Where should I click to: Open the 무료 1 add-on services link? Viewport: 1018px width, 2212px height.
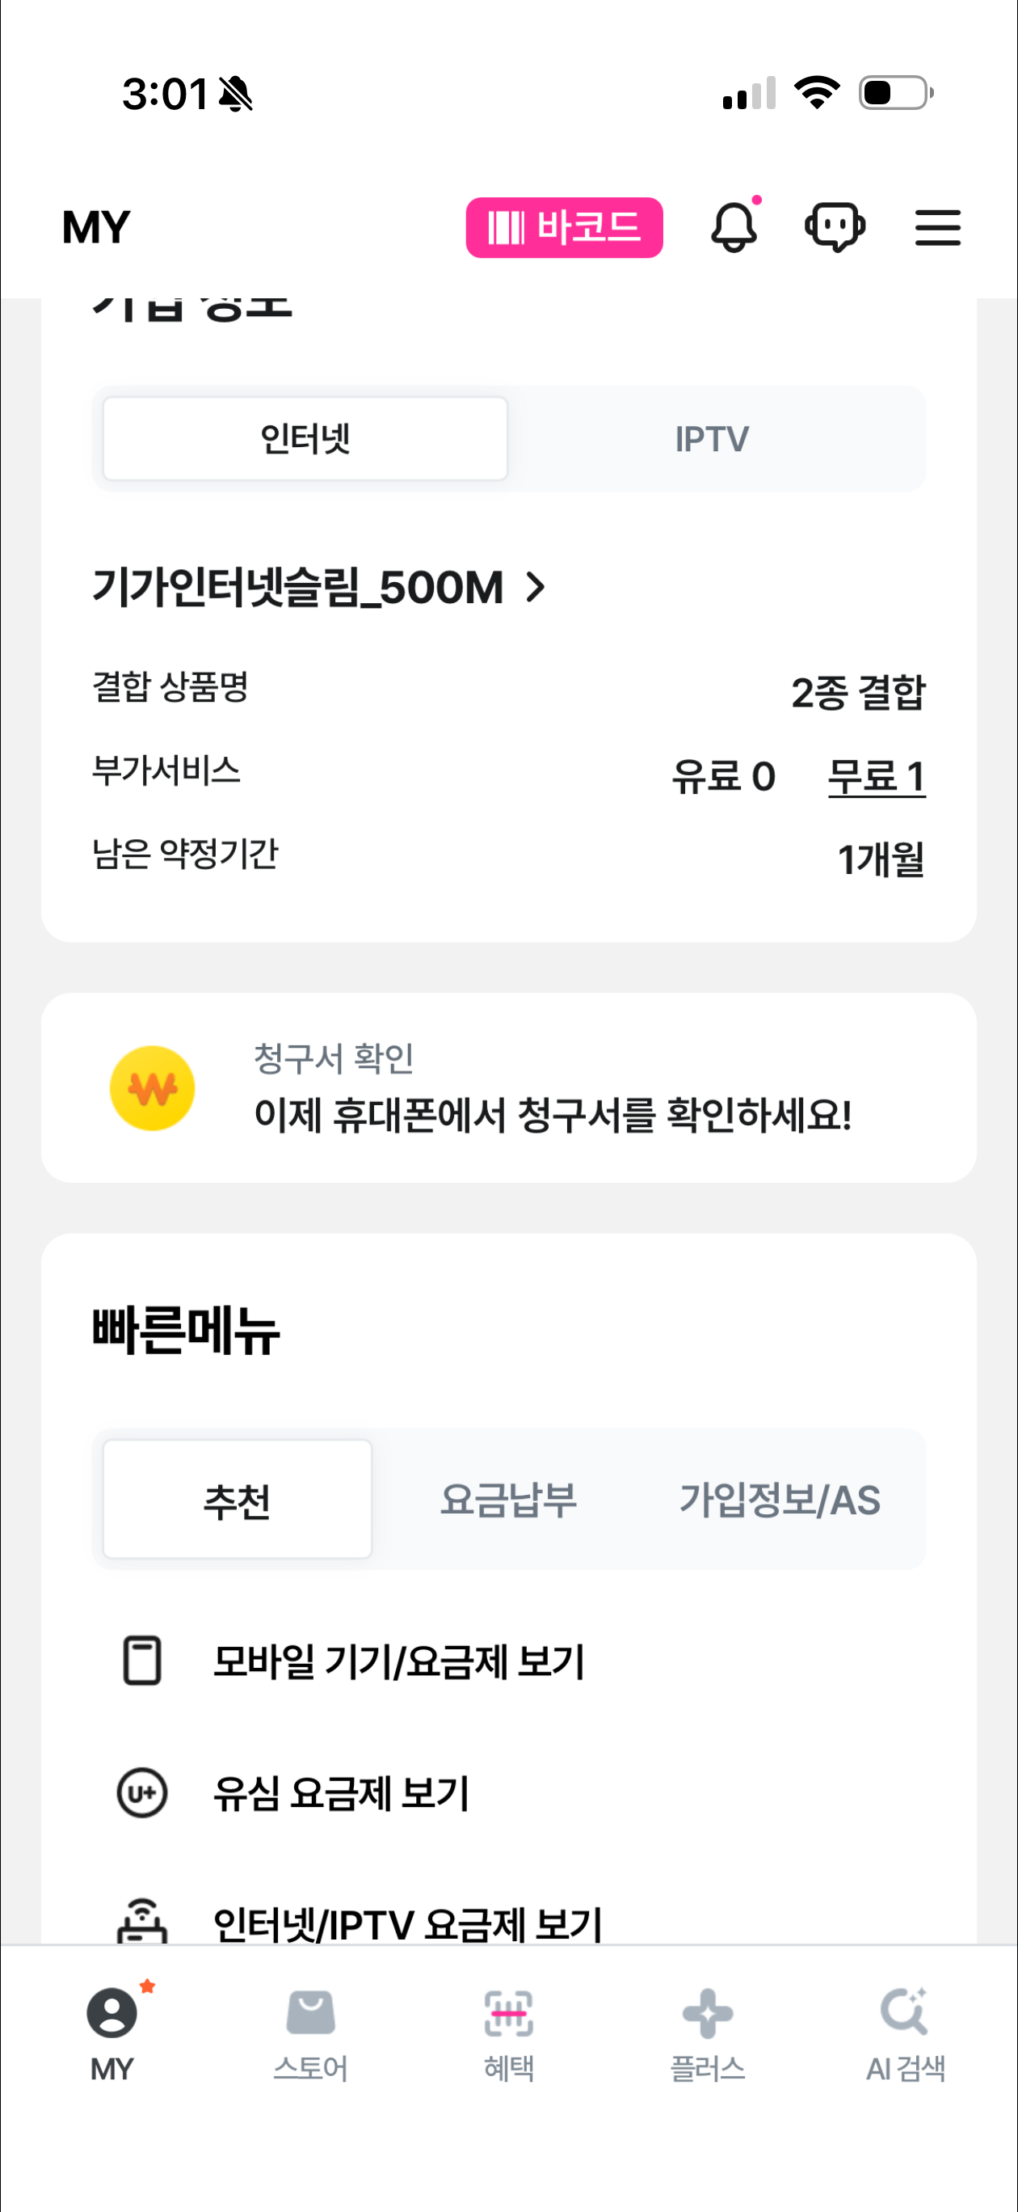coord(876,776)
